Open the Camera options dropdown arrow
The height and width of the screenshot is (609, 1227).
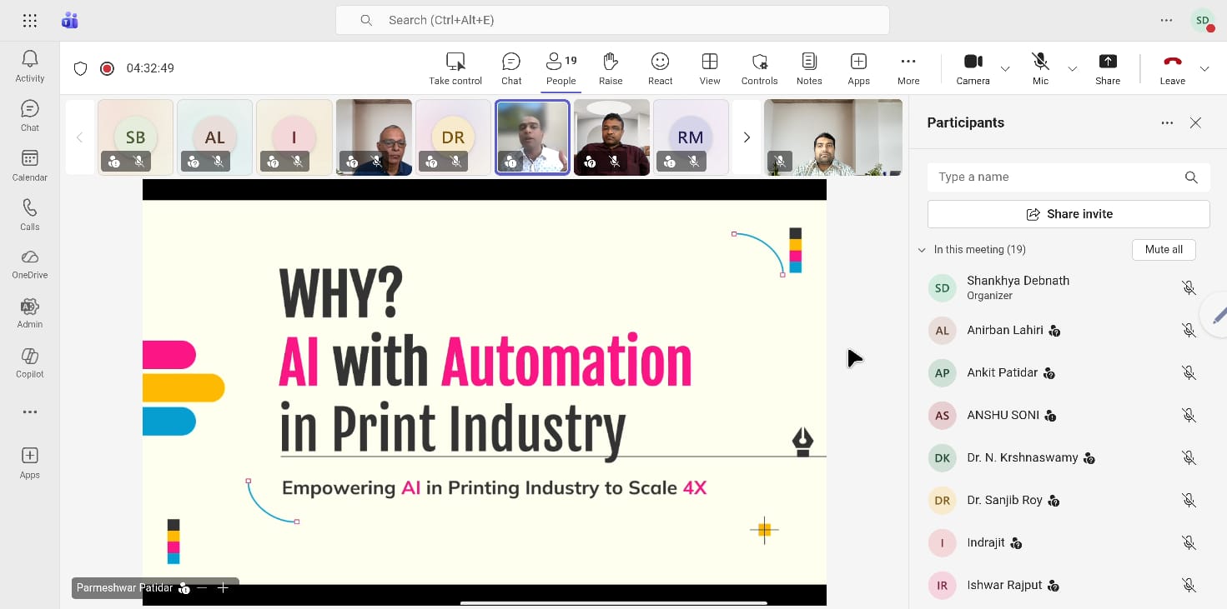(x=1005, y=68)
